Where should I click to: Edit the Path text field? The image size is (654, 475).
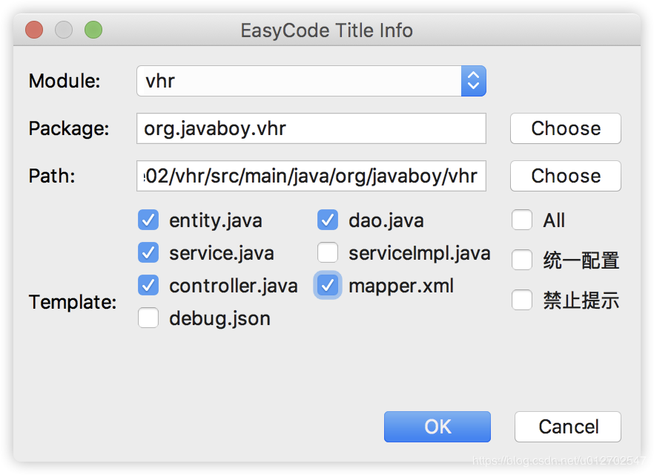(311, 176)
